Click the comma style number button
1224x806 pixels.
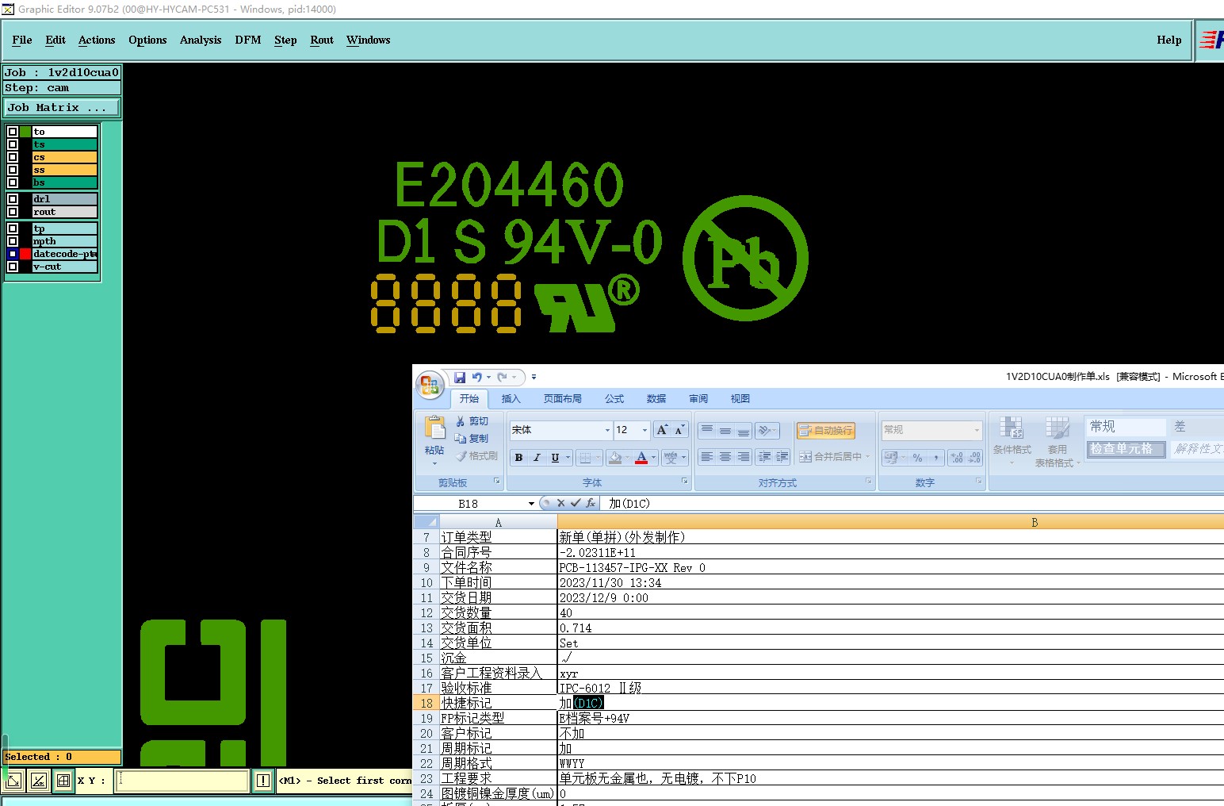tap(936, 458)
